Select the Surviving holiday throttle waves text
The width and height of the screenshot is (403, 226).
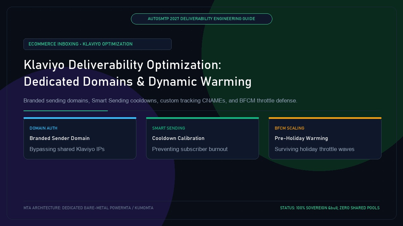(314, 149)
